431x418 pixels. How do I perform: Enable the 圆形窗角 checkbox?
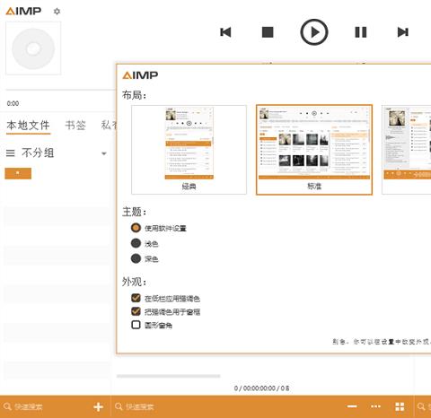[x=136, y=325]
